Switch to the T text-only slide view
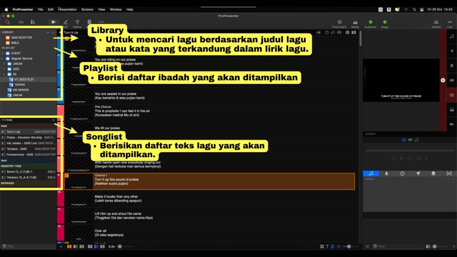The height and width of the screenshot is (257, 457). coord(327,246)
